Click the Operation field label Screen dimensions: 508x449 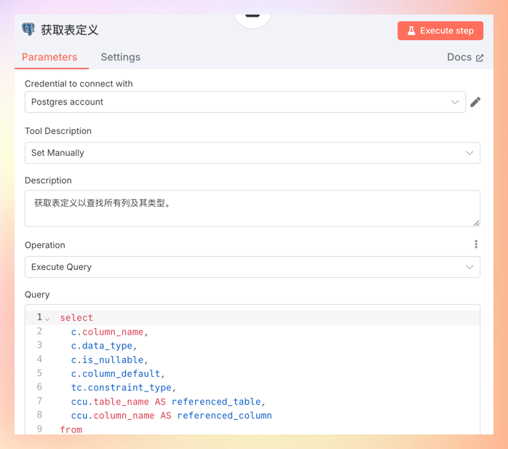pyautogui.click(x=45, y=245)
